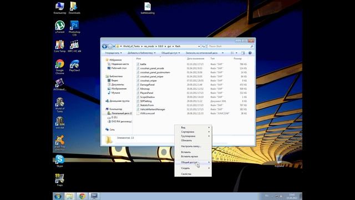The image size is (355, 200).
Task: Sort files by the Имя column header
Action: click(139, 58)
